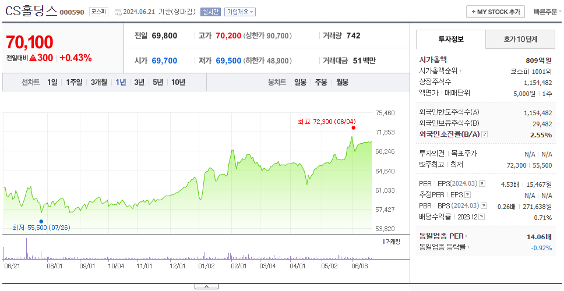This screenshot has height=291, width=564.
Task: Open the 기업개요 dropdown
Action: [239, 12]
